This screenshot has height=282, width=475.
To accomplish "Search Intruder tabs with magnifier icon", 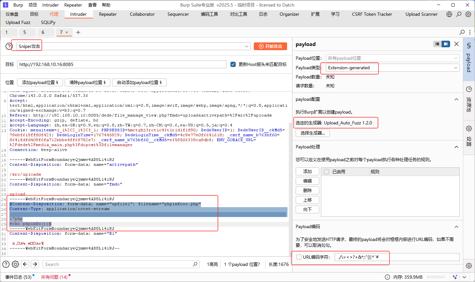I will tap(462, 32).
